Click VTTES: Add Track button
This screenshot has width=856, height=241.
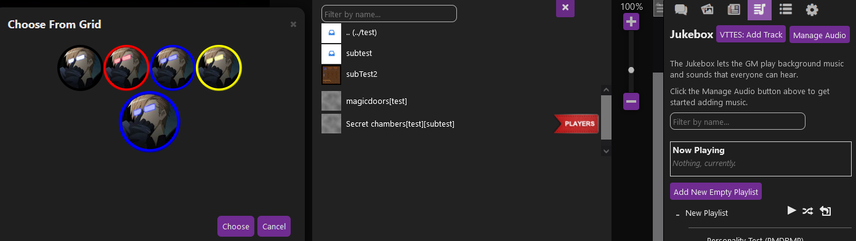(751, 34)
